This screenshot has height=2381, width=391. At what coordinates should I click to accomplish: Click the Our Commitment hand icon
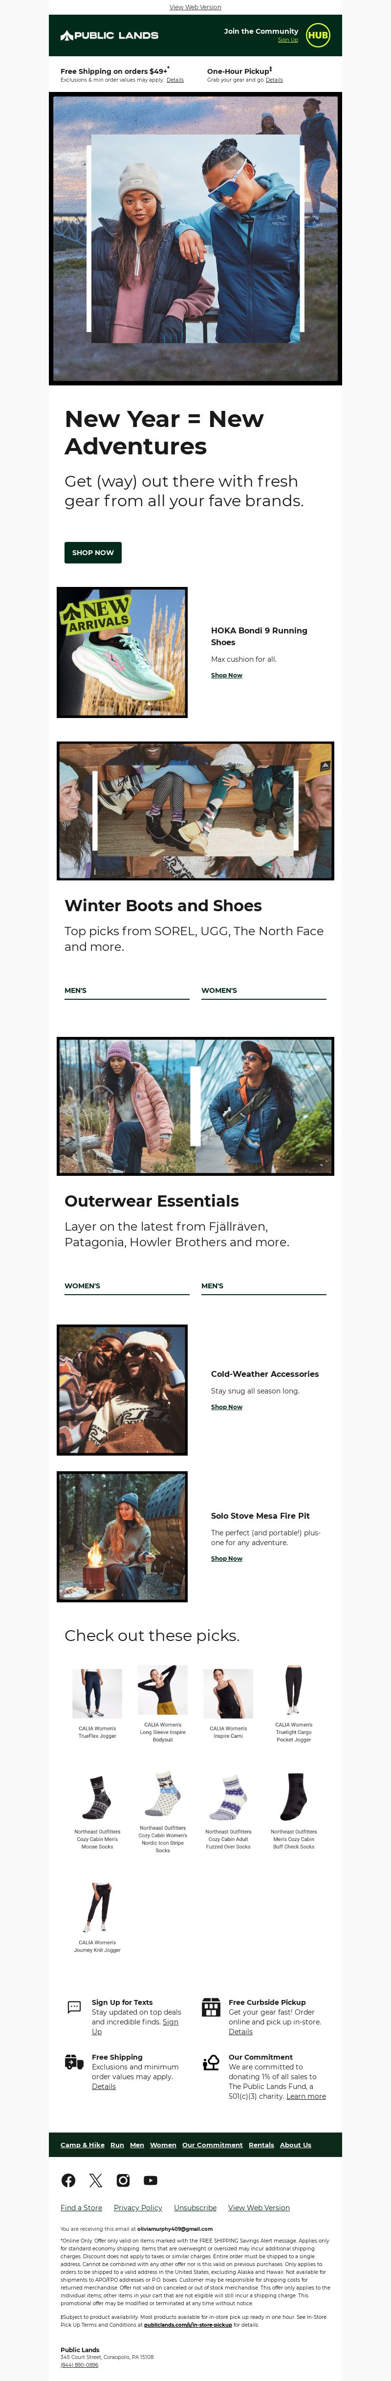(211, 2062)
